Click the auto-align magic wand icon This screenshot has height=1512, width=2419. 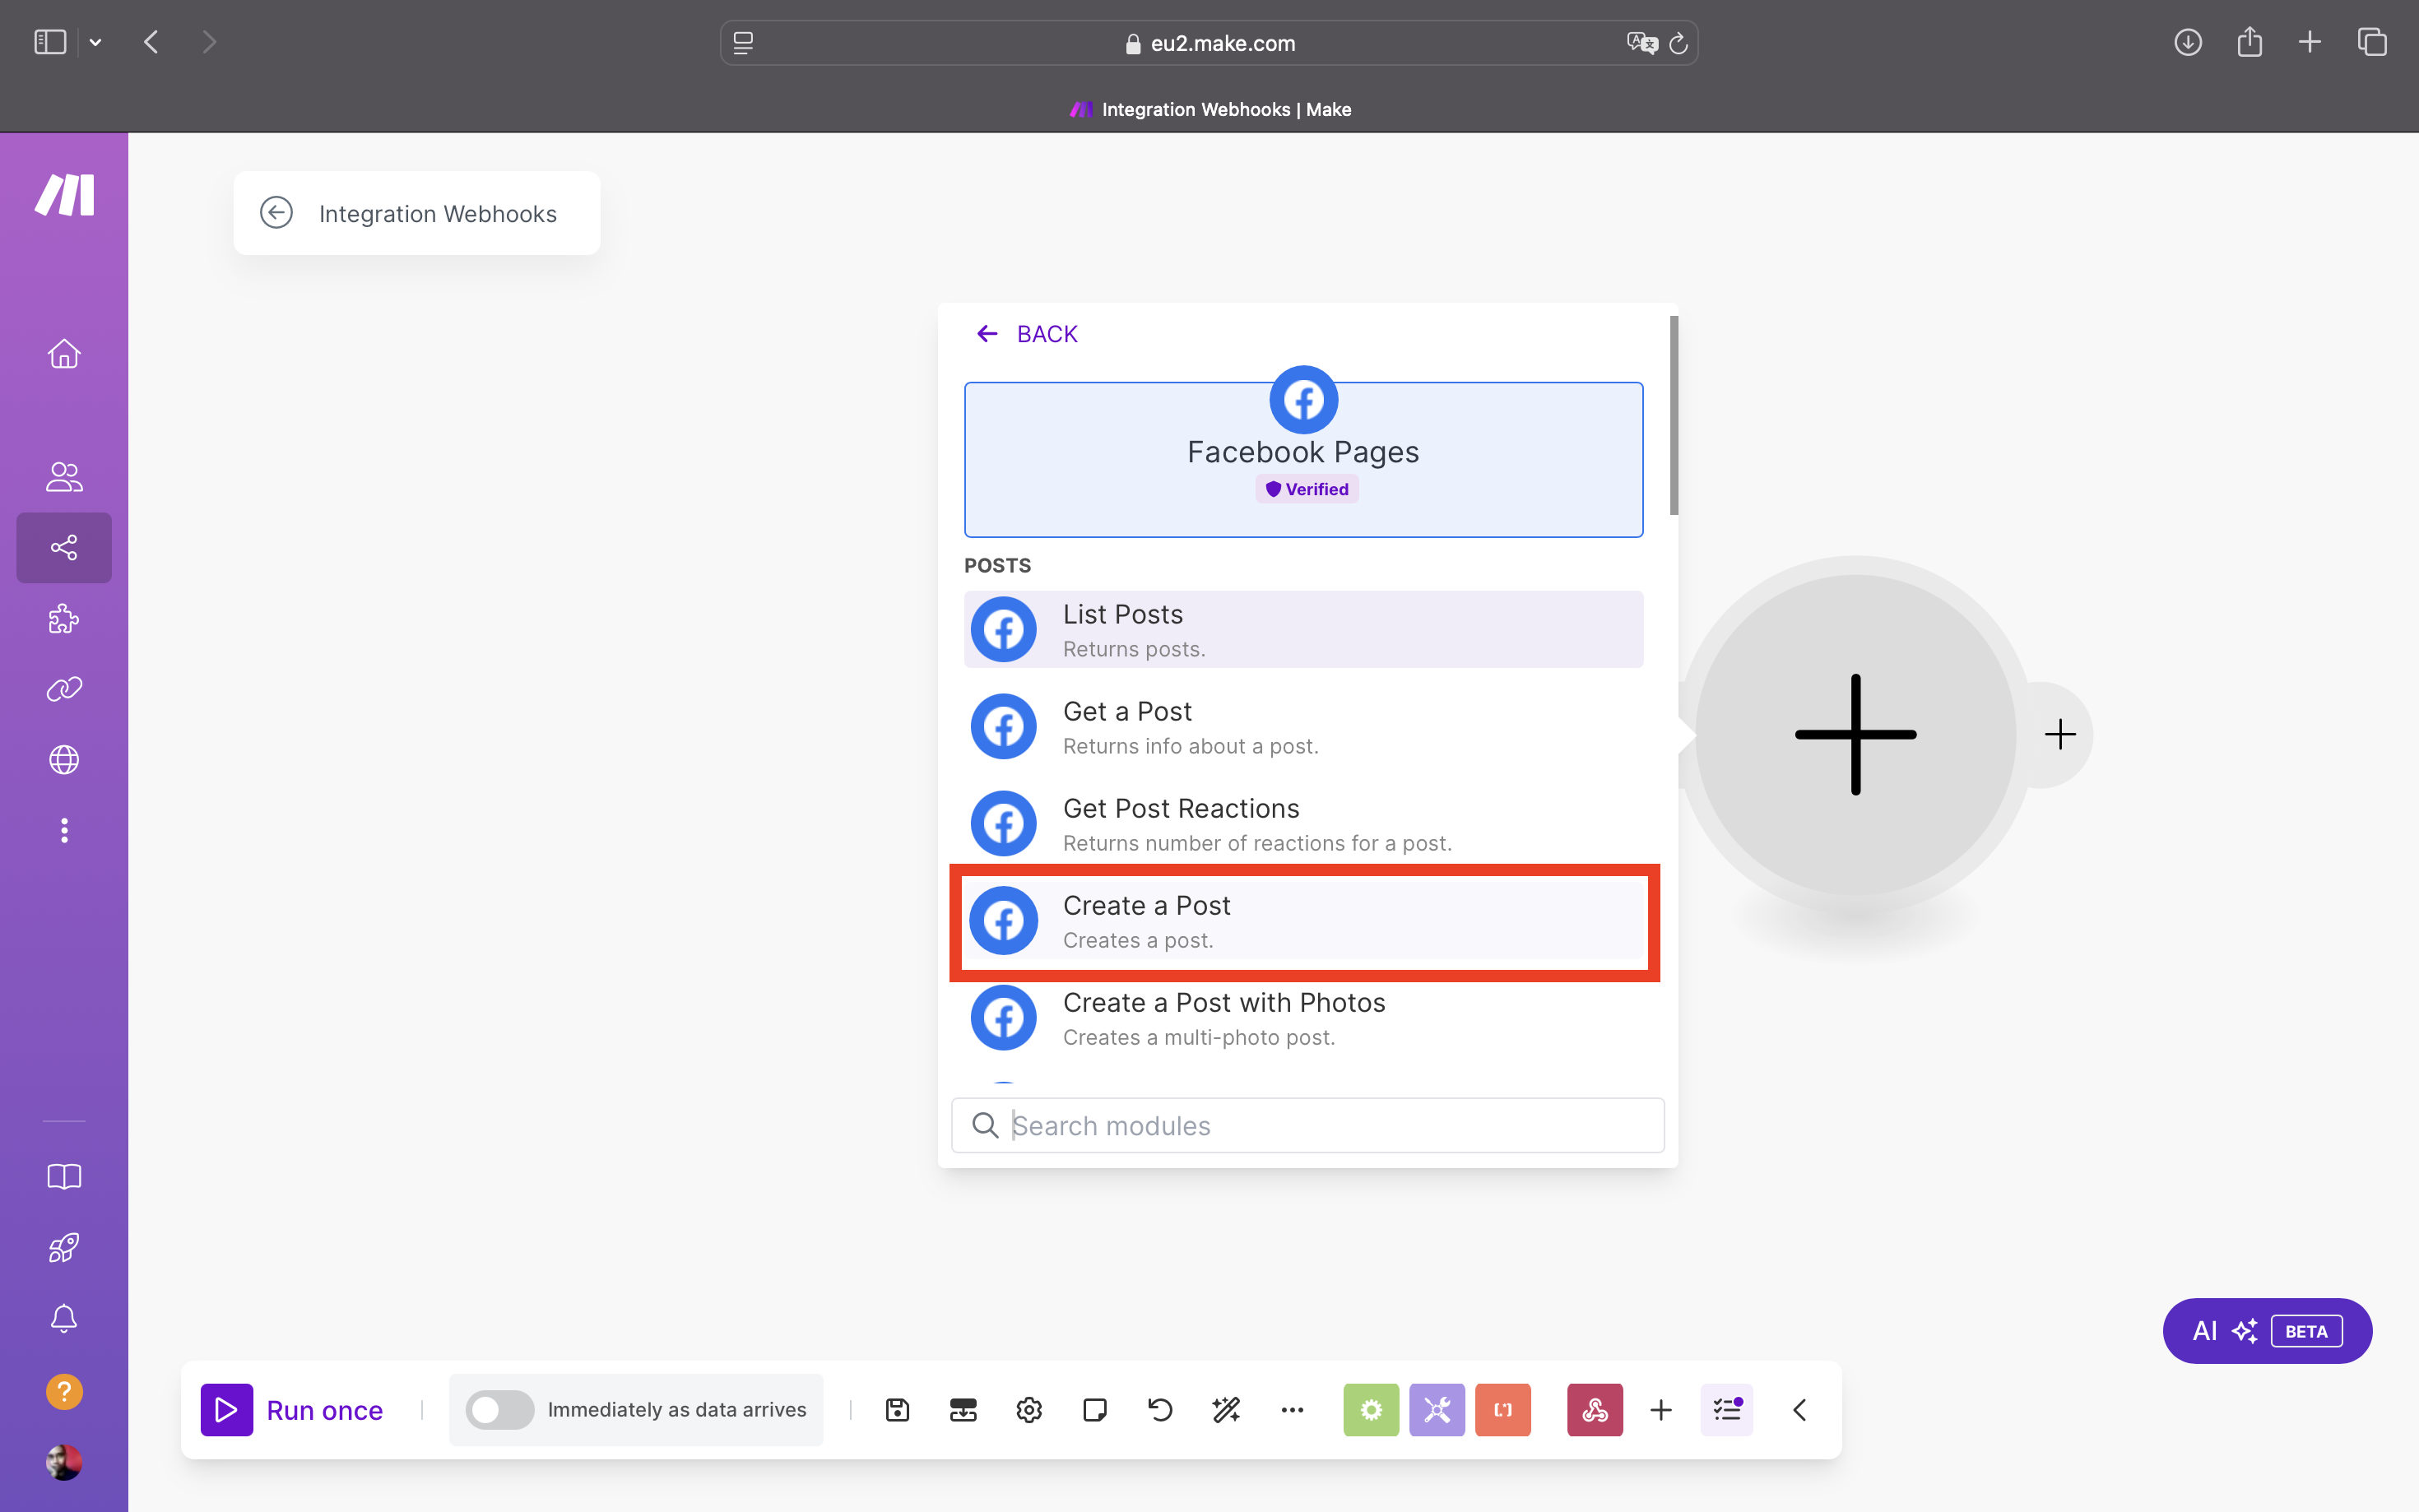tap(1226, 1410)
